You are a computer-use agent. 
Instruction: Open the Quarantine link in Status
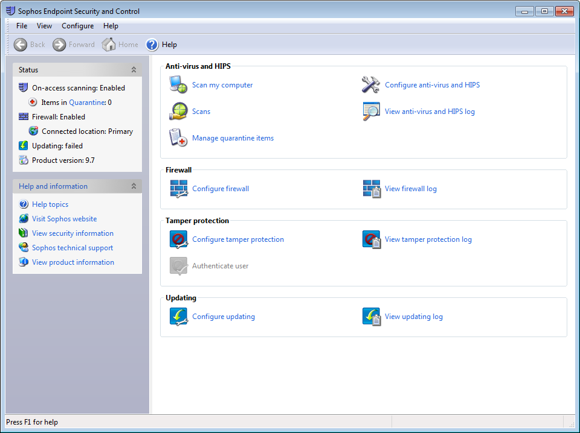coord(87,103)
